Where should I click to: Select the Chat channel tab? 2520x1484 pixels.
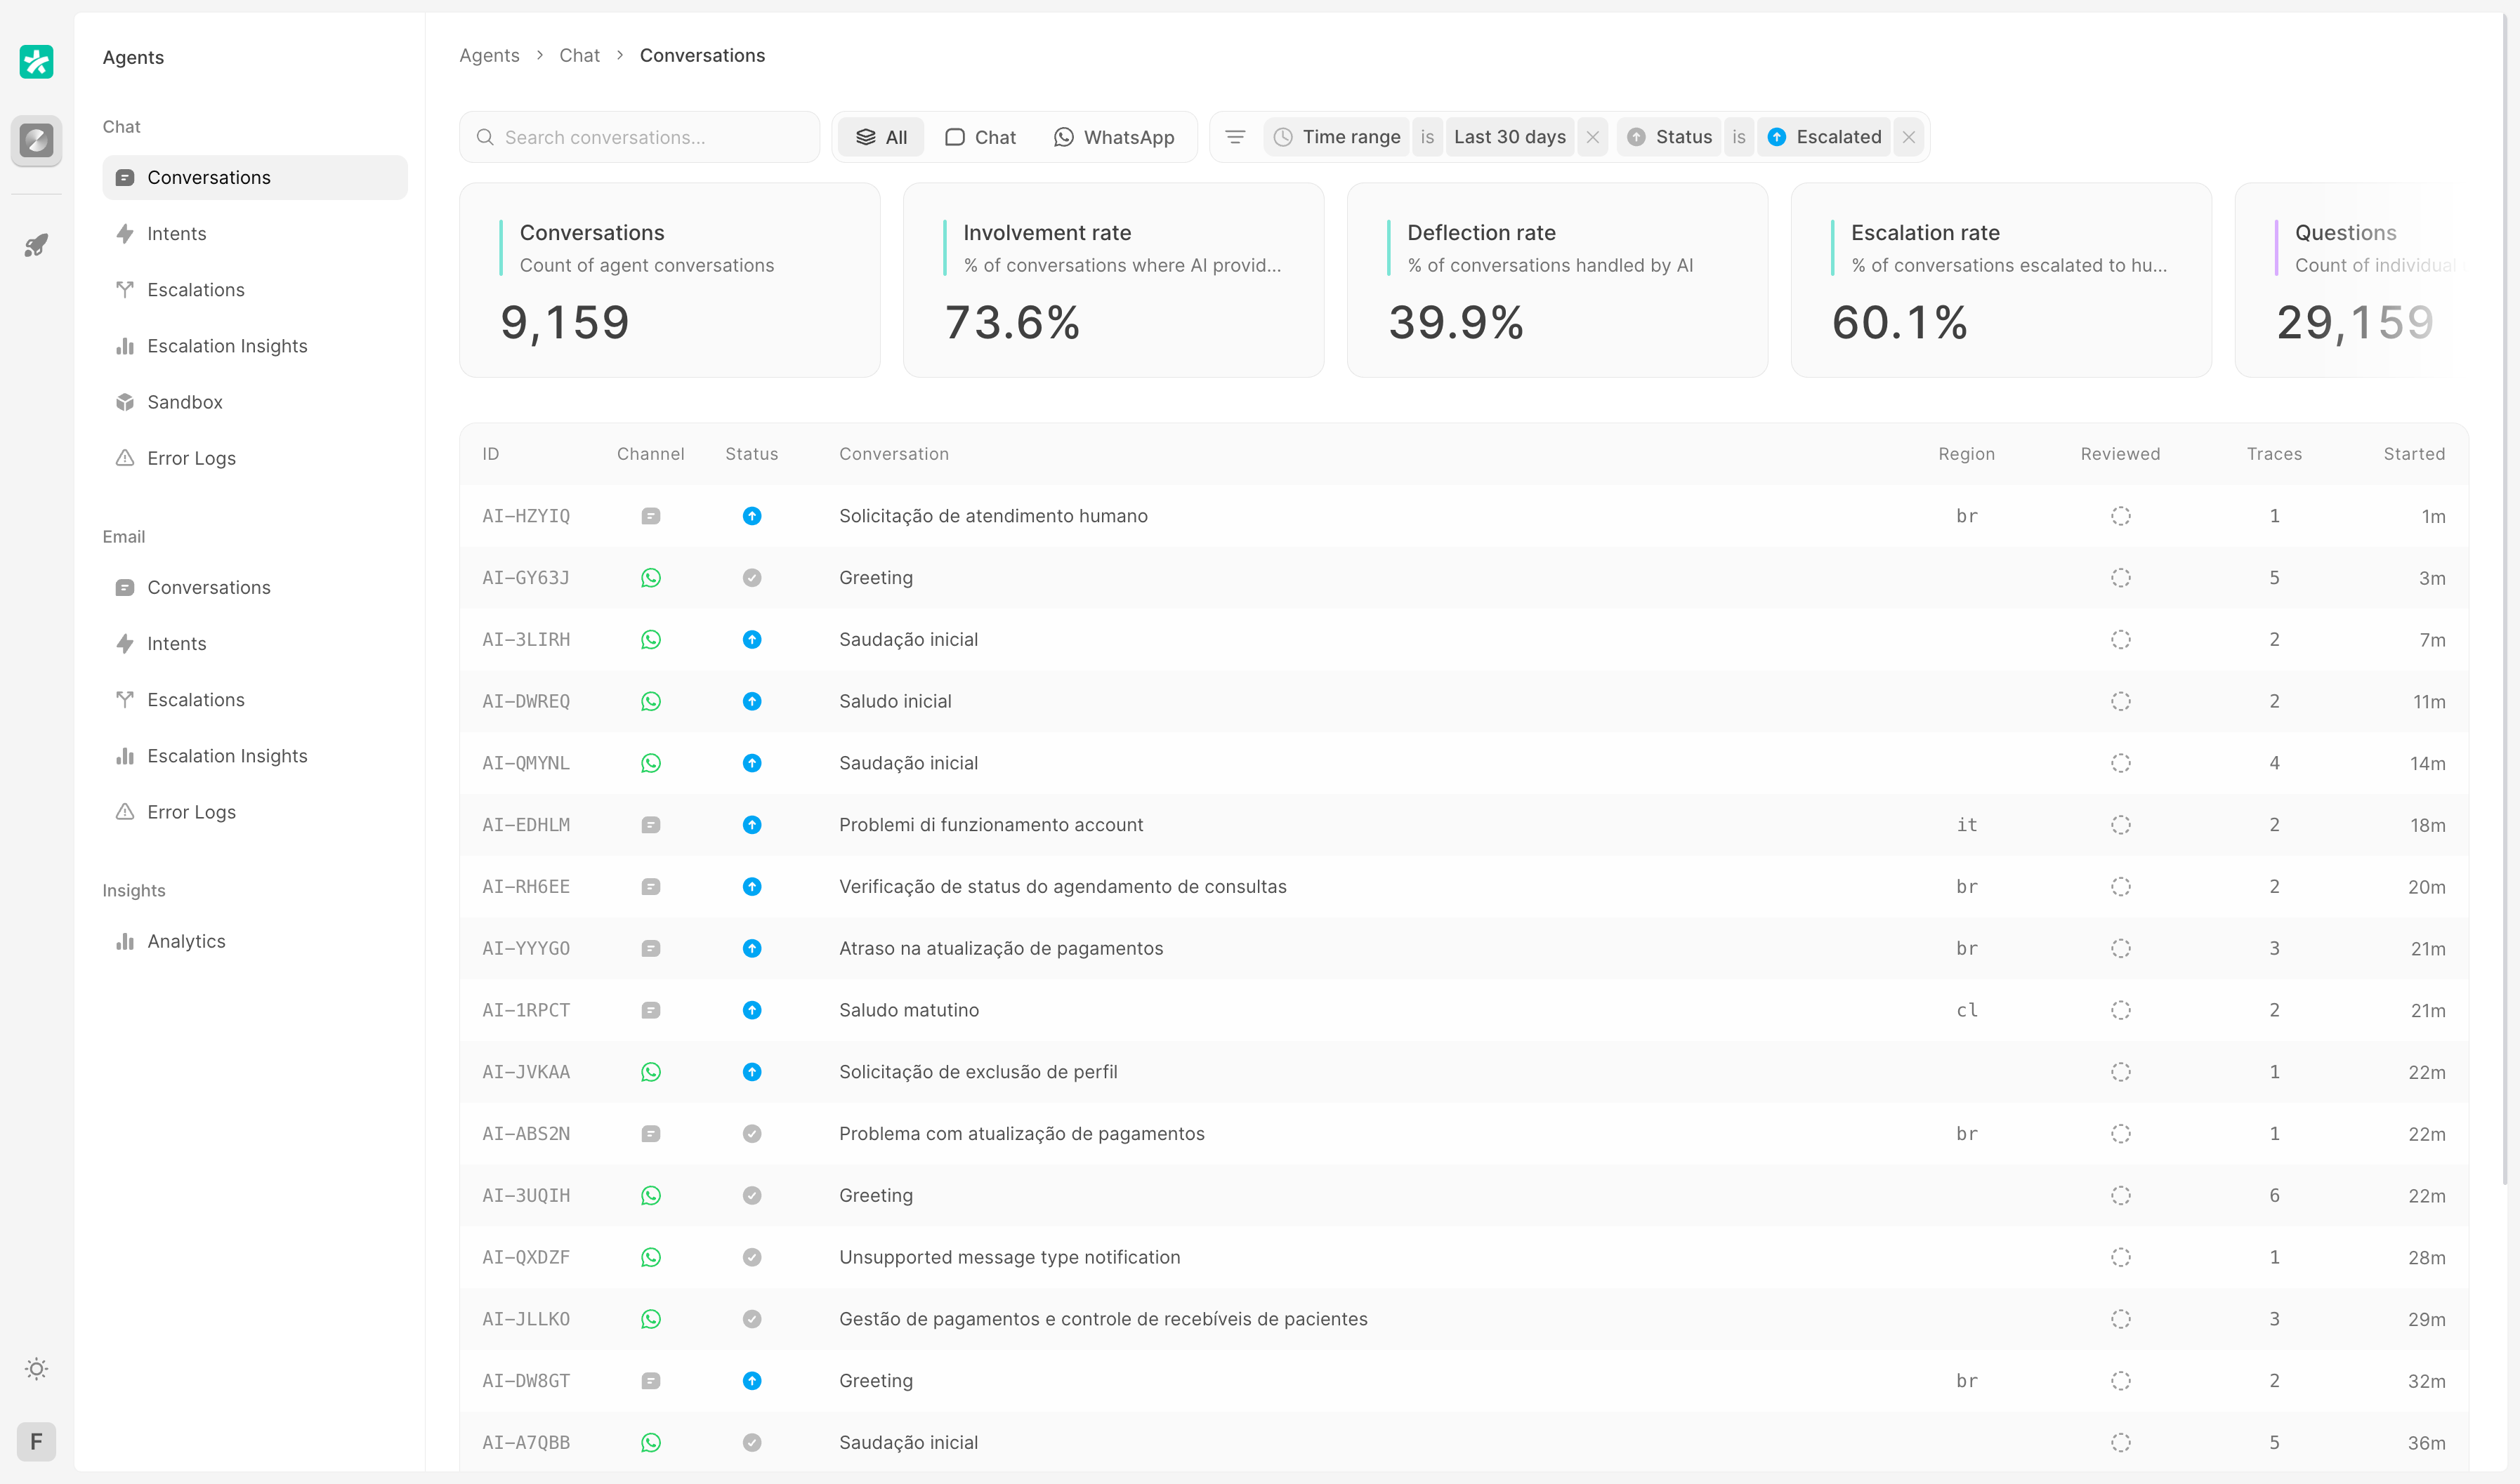click(x=980, y=137)
